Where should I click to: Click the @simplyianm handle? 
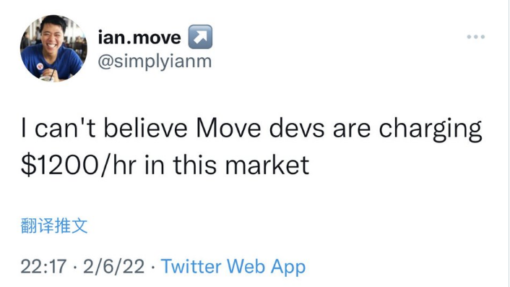click(x=155, y=61)
